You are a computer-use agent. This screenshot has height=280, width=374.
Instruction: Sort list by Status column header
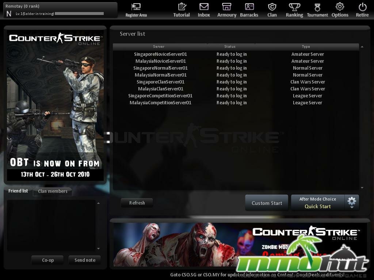click(230, 47)
